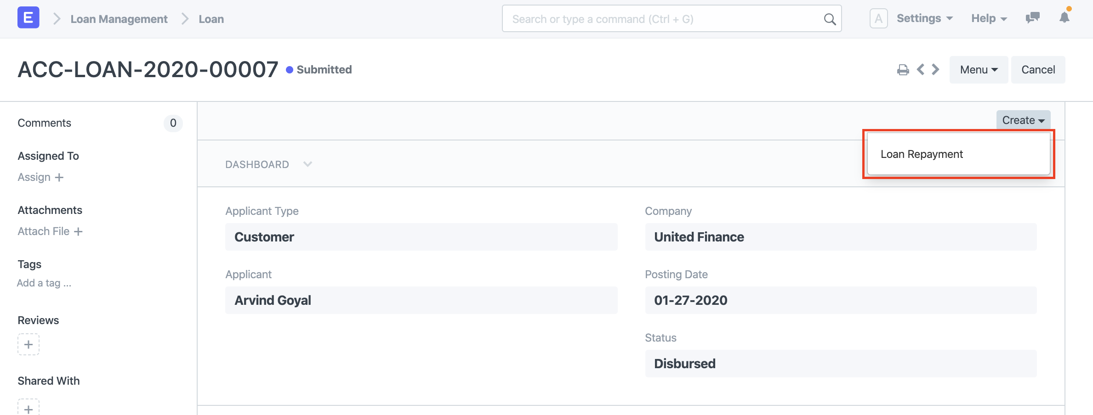Open the chat messages icon
The height and width of the screenshot is (415, 1093).
[x=1033, y=17]
